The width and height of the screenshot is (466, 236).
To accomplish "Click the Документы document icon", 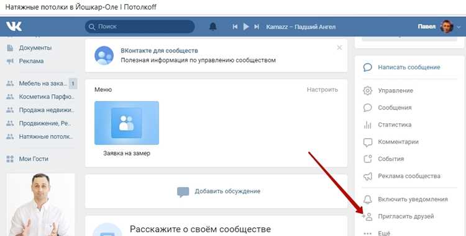I will point(10,48).
